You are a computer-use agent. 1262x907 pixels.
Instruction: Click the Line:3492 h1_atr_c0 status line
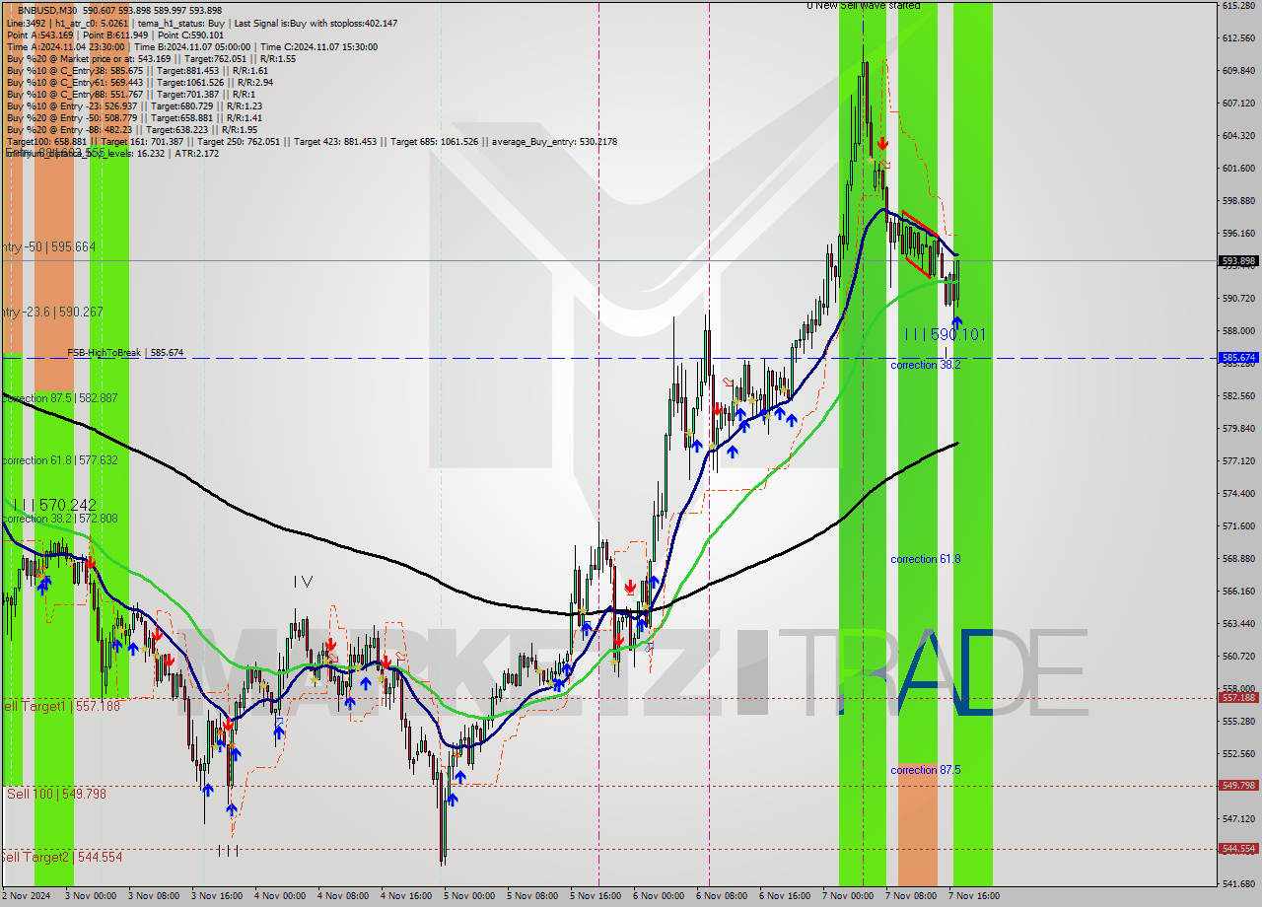(x=202, y=23)
